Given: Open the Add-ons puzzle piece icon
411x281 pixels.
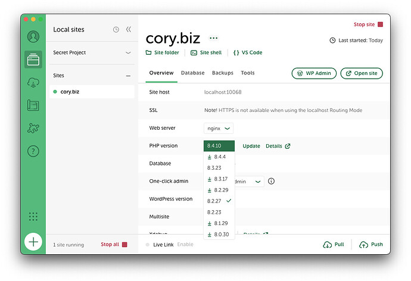Looking at the screenshot, I should (33, 128).
